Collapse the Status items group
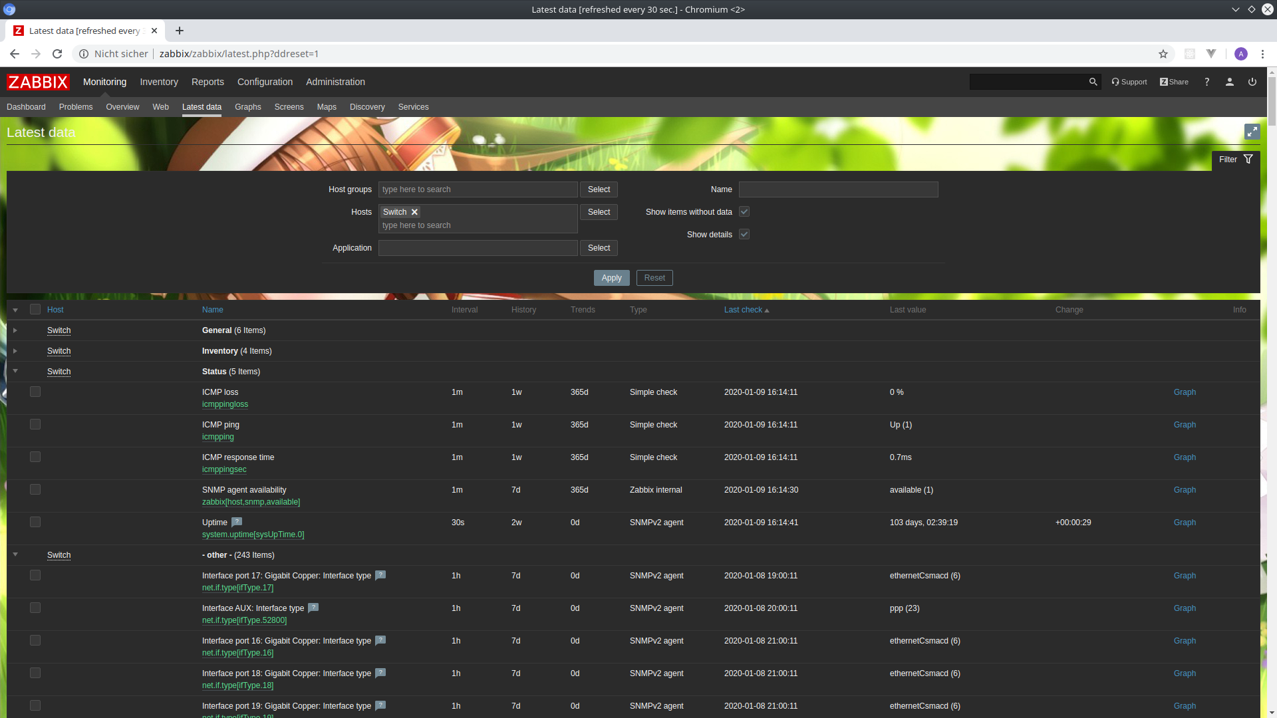Screen dimensions: 1277x718 coord(15,371)
